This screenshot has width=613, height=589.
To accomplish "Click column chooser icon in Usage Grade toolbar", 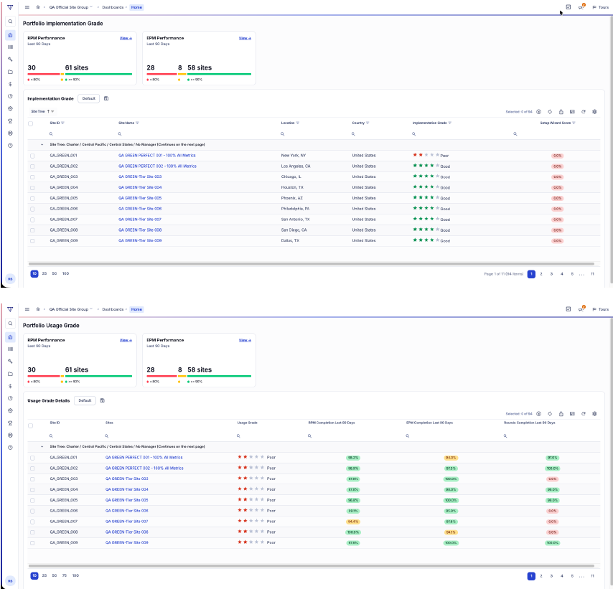I will 572,413.
